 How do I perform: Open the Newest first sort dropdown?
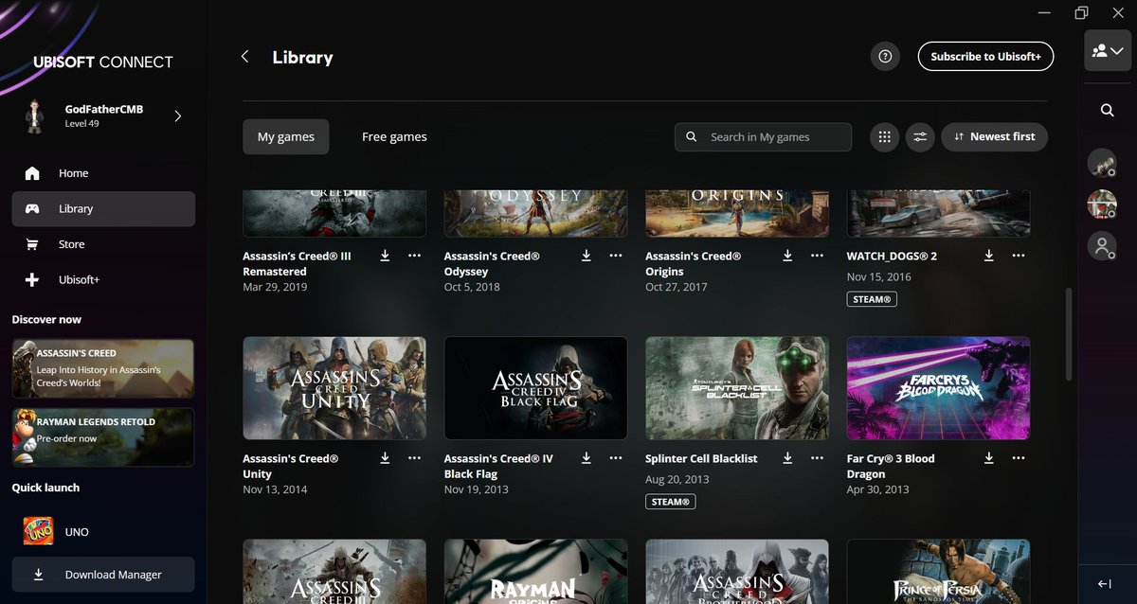[994, 136]
